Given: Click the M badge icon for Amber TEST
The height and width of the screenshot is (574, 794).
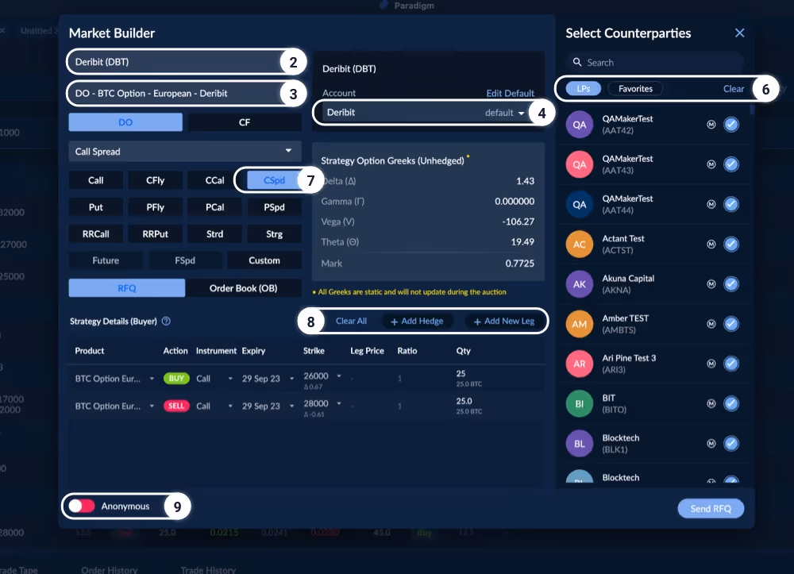Looking at the screenshot, I should tap(711, 324).
